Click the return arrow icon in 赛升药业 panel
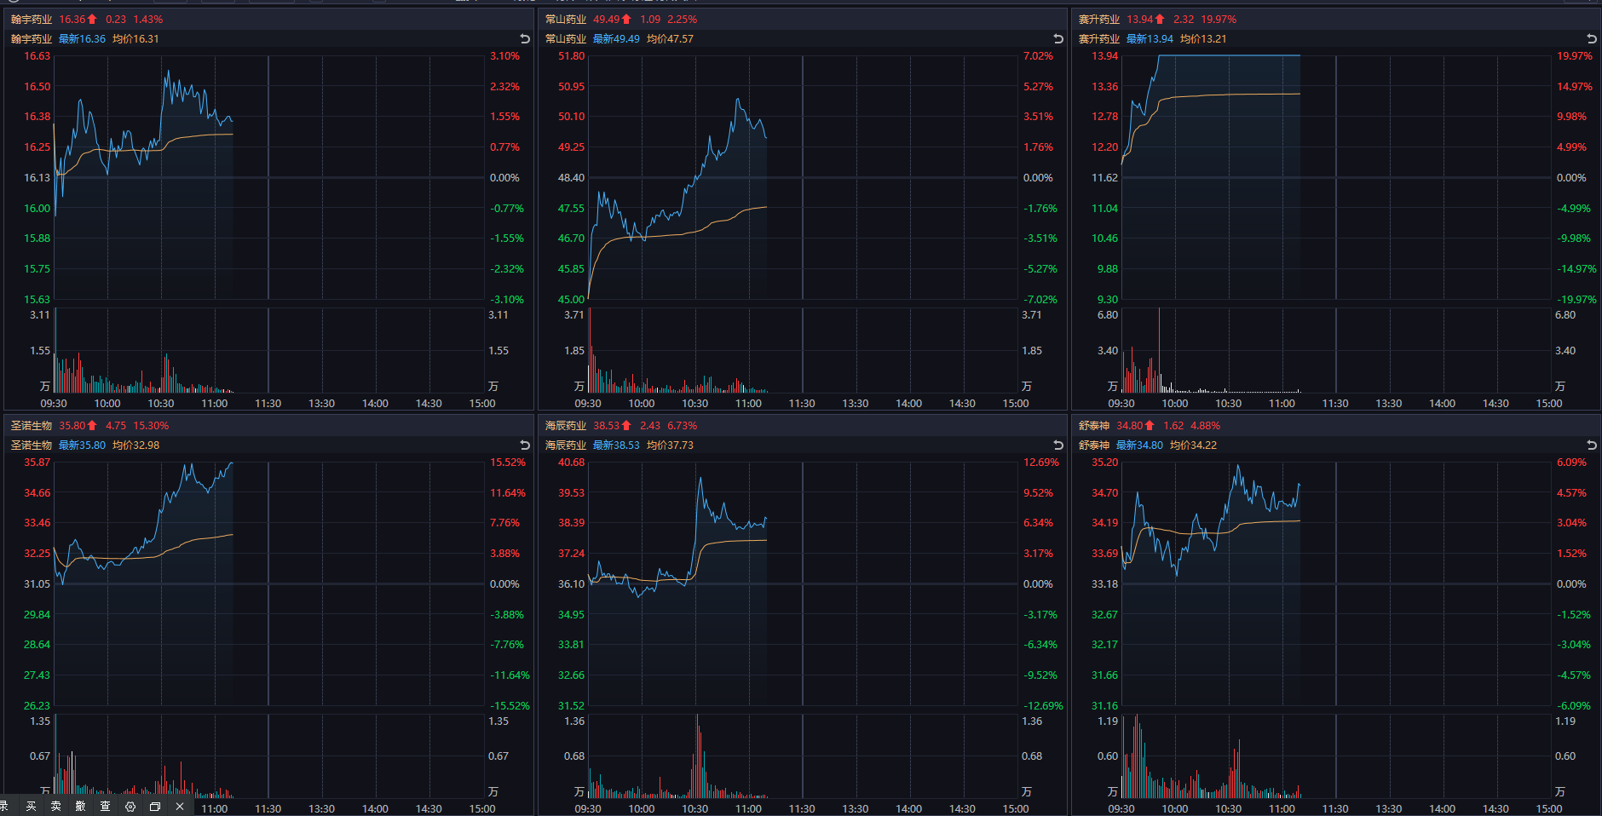 [x=1592, y=39]
